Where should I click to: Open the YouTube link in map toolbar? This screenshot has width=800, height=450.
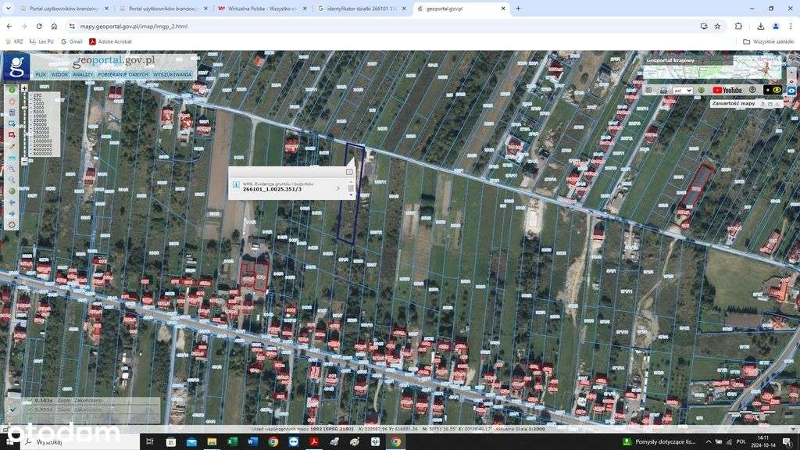pos(727,91)
